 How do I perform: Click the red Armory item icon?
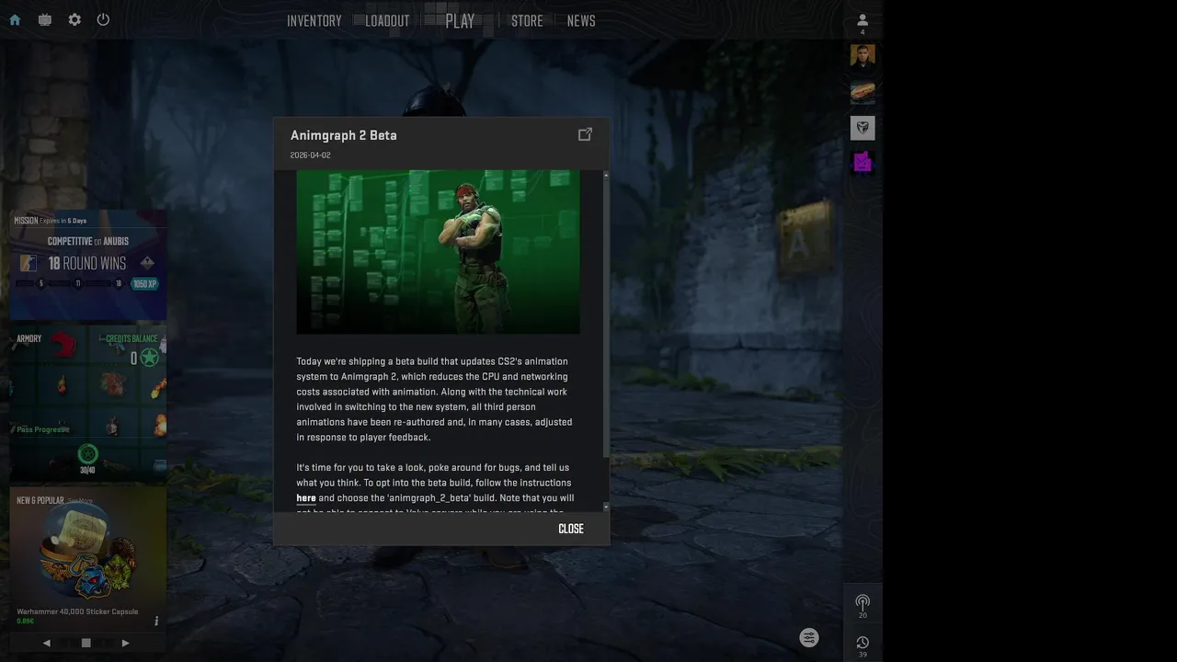point(63,345)
